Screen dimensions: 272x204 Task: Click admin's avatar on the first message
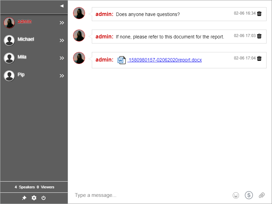pyautogui.click(x=79, y=13)
